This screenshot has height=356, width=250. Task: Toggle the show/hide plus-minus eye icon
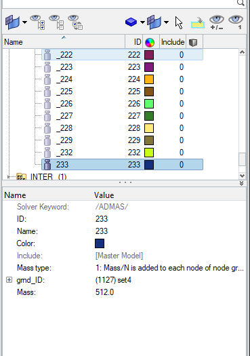click(217, 22)
